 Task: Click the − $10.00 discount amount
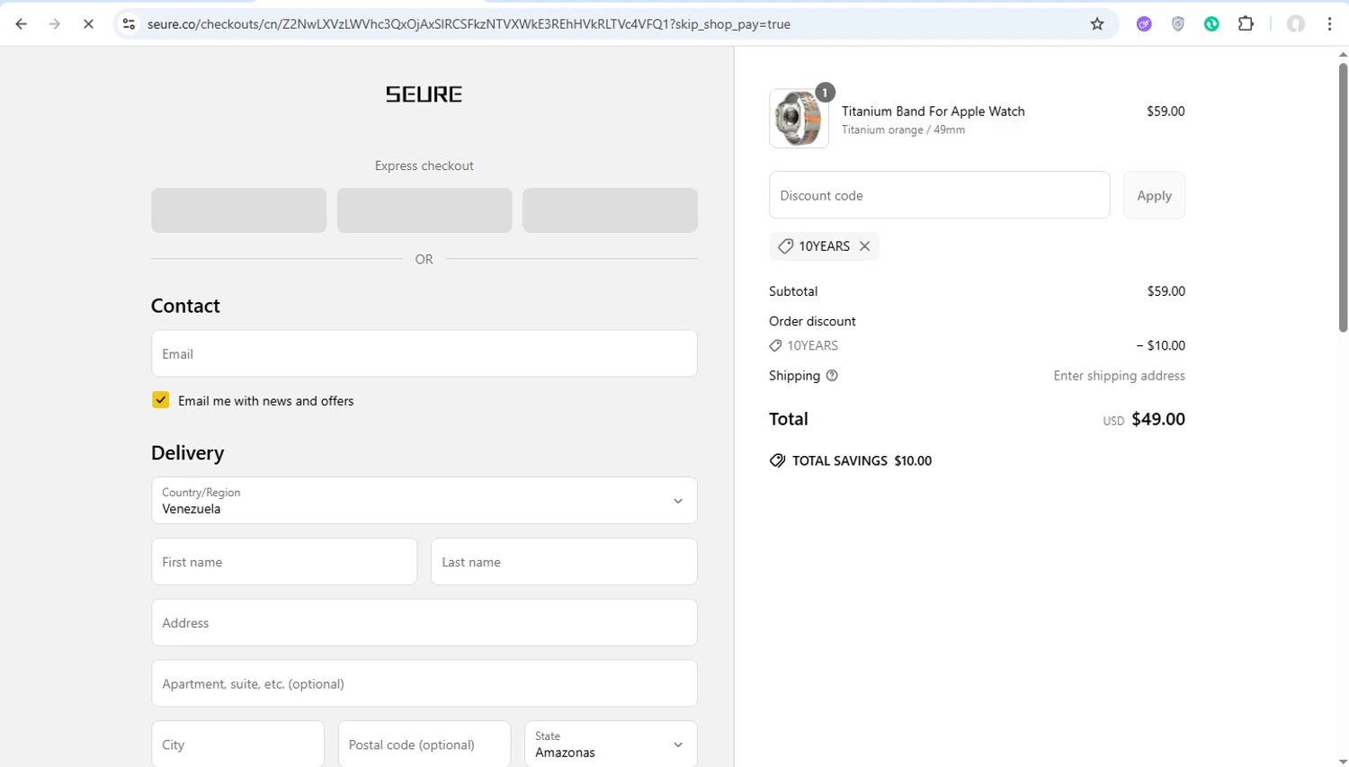[1160, 346]
